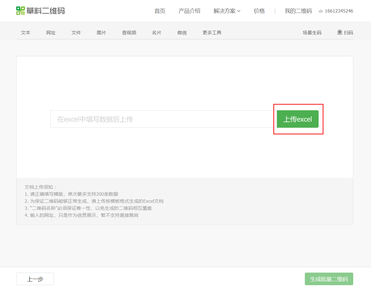Click the 场景生码 link
371x287 pixels.
pos(312,32)
